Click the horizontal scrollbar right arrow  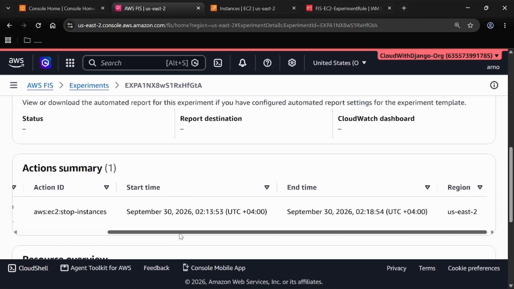[492, 232]
